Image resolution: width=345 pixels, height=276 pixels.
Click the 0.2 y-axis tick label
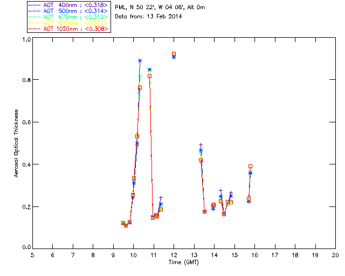[26, 206]
